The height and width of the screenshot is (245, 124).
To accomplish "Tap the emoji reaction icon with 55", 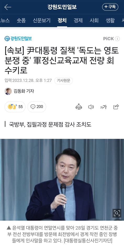I will pos(15,107).
